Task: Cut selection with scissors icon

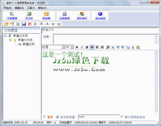Action: [133, 47]
